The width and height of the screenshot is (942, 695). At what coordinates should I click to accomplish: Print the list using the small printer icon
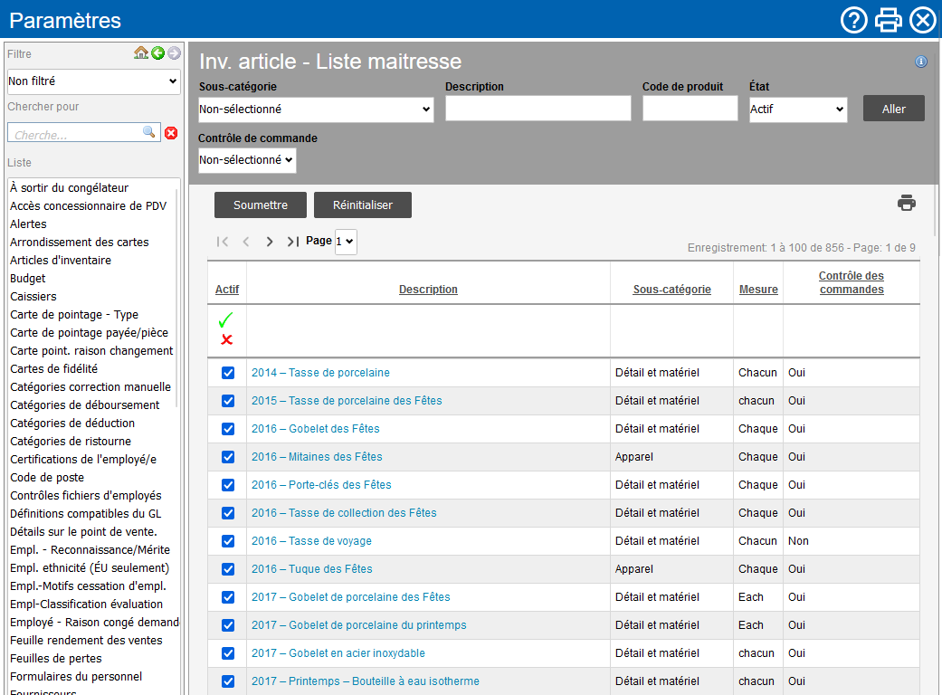click(x=906, y=203)
